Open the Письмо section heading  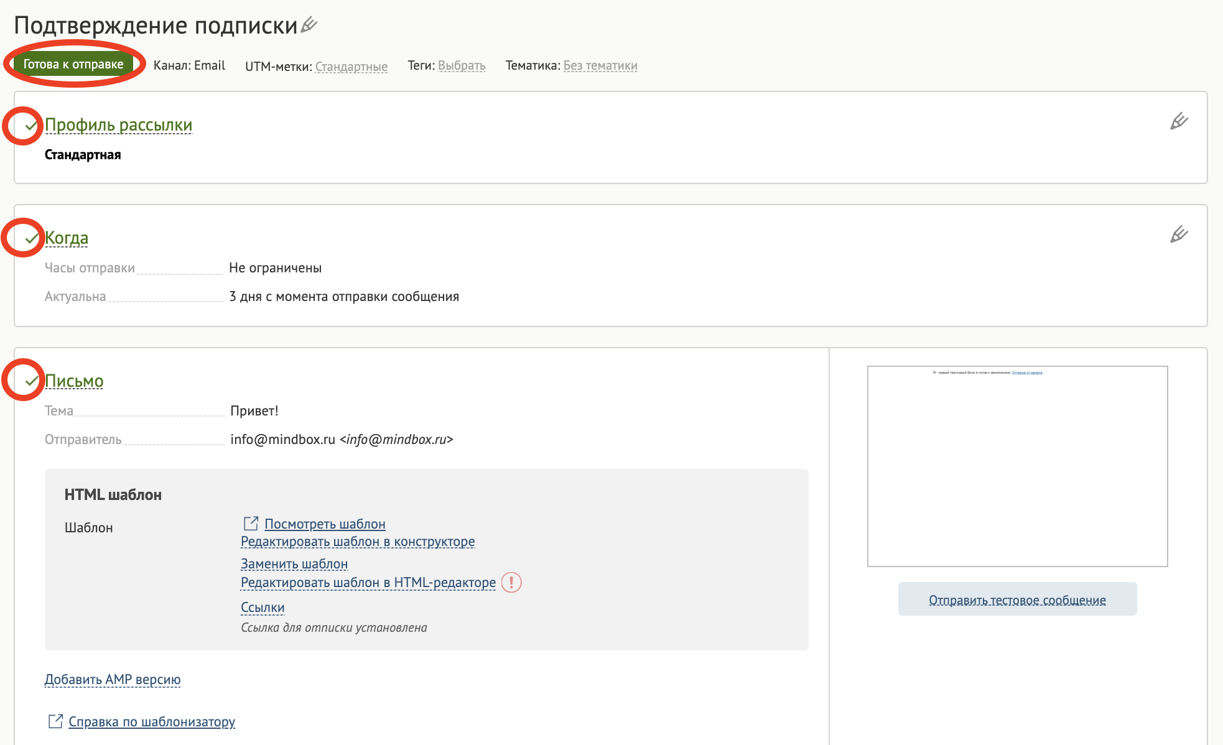(x=74, y=381)
